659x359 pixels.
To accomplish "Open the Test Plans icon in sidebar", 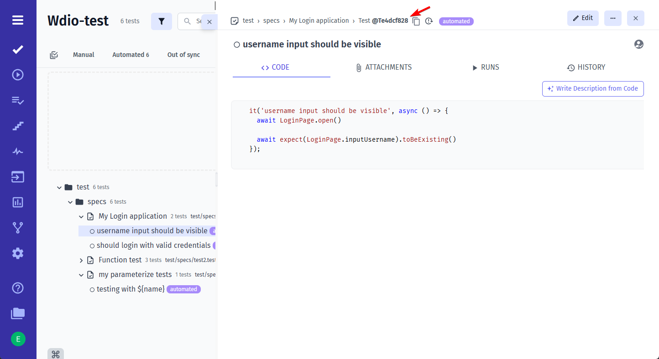I will point(17,100).
